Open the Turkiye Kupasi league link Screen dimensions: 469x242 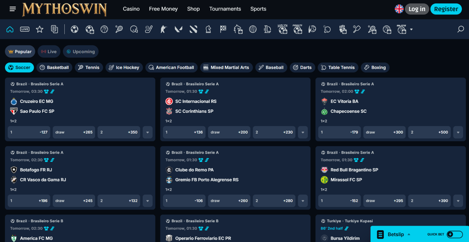359,221
